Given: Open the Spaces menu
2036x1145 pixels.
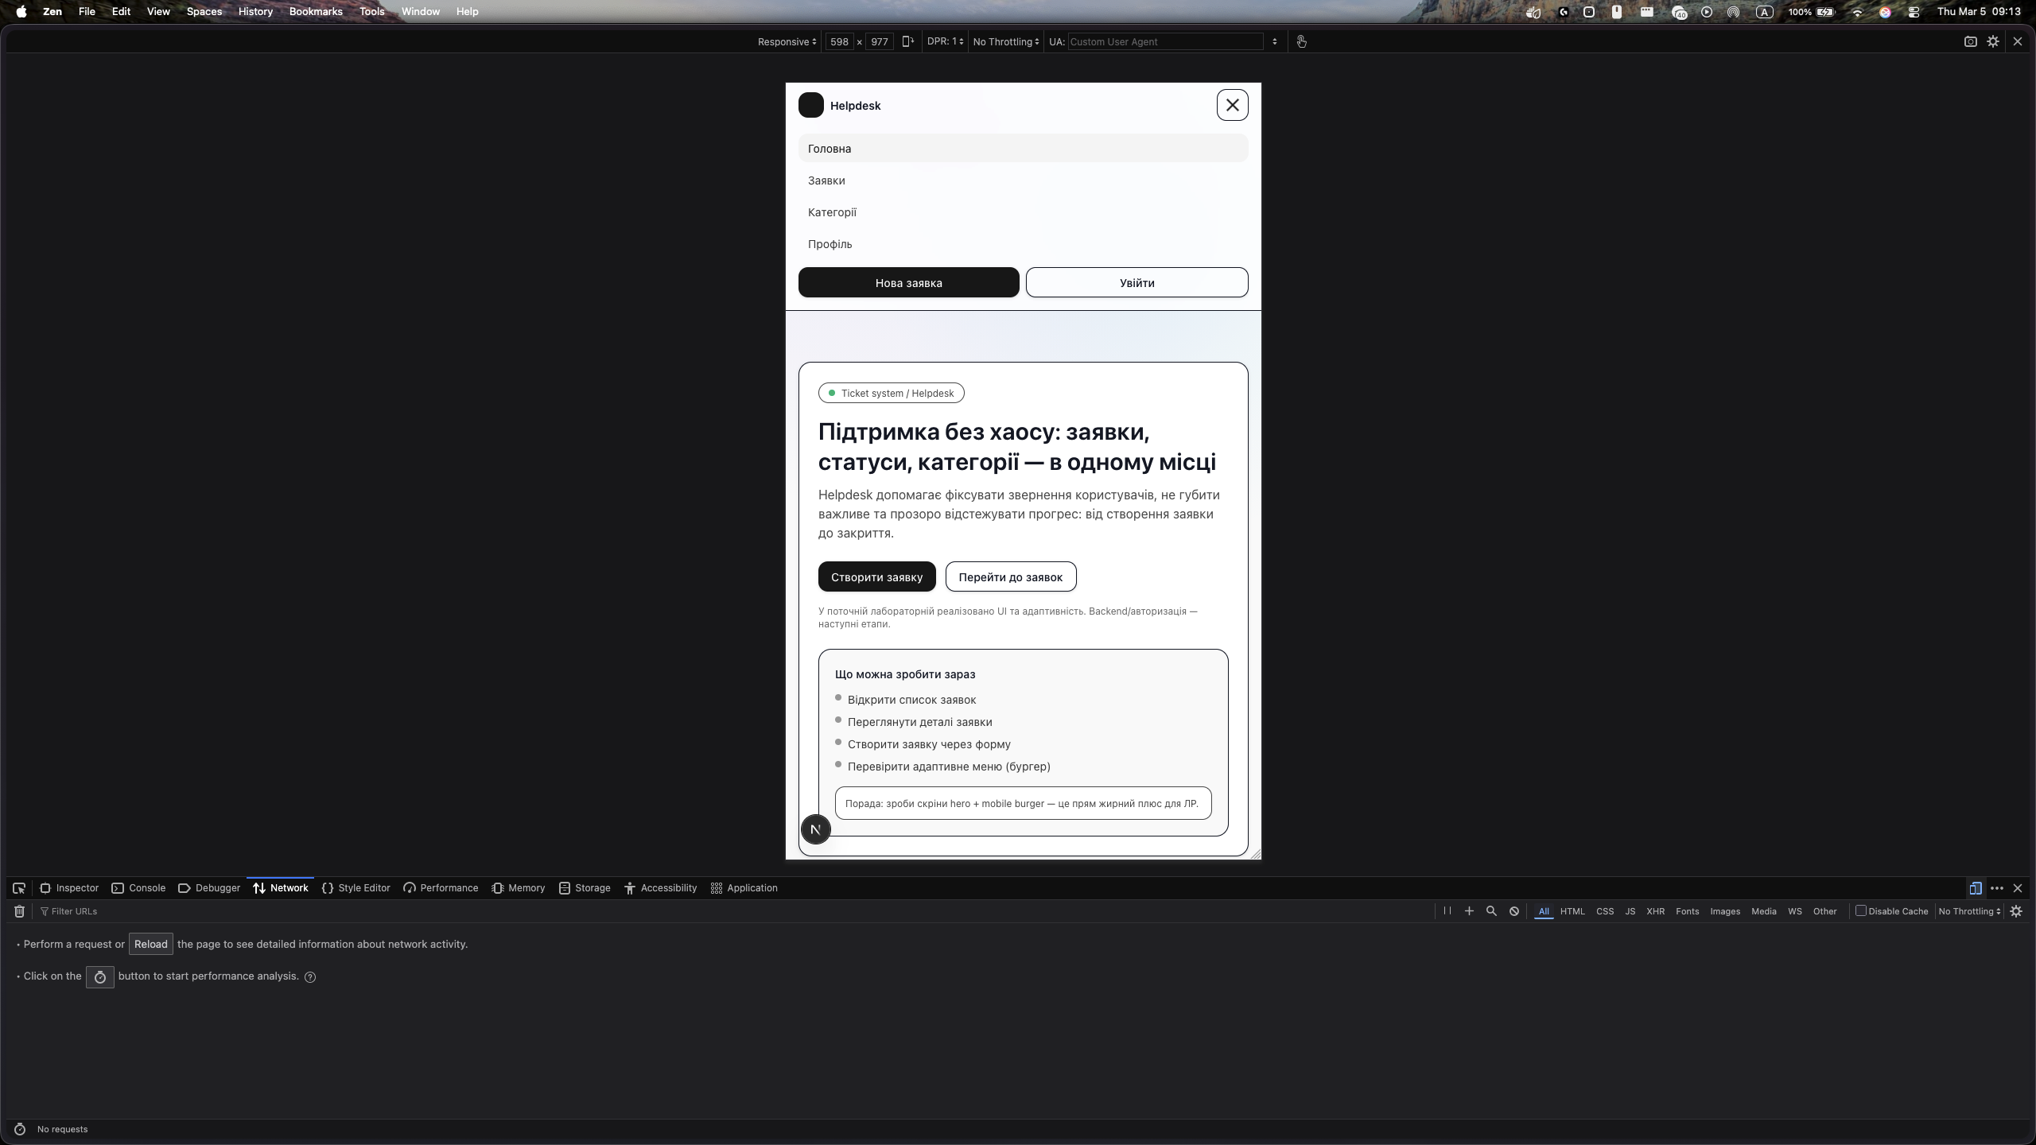Looking at the screenshot, I should click(x=204, y=11).
